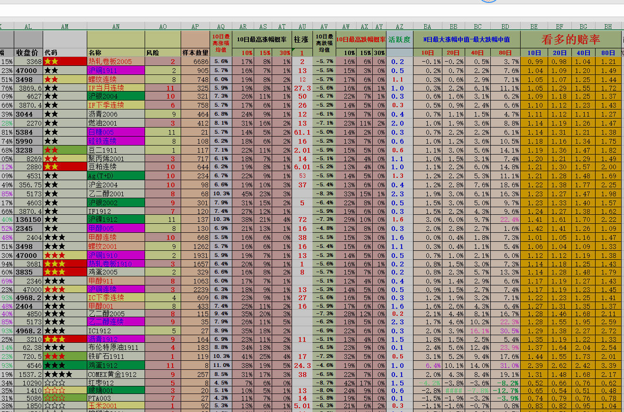Click the 10日最高涨幅均值 header cell

221,44
